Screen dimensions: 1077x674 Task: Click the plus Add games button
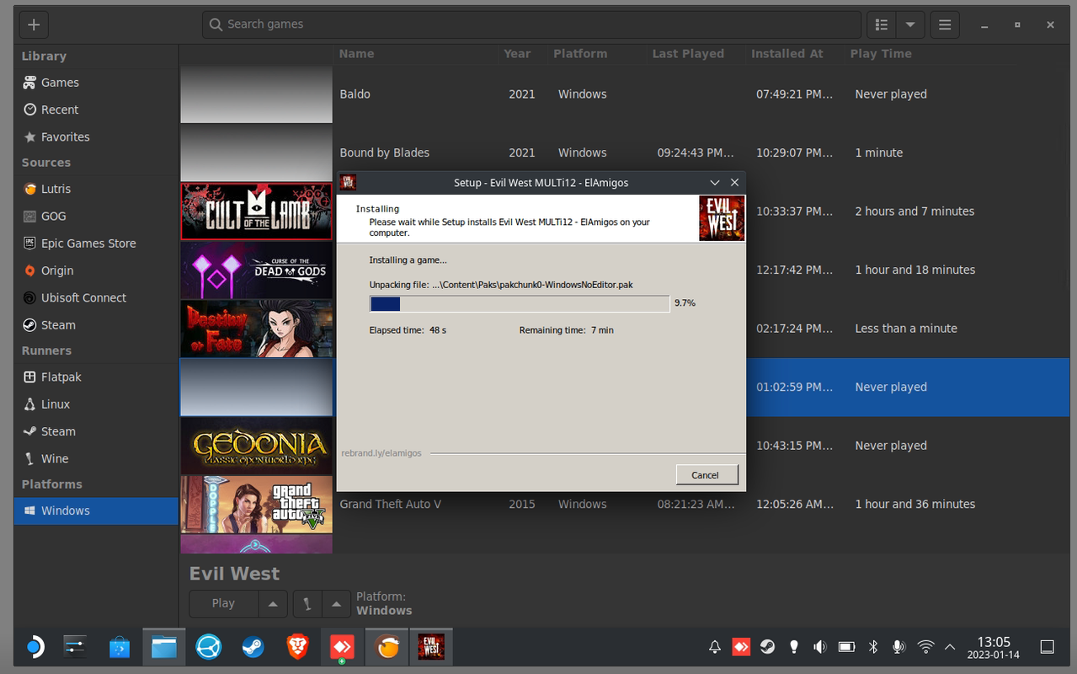pyautogui.click(x=34, y=24)
